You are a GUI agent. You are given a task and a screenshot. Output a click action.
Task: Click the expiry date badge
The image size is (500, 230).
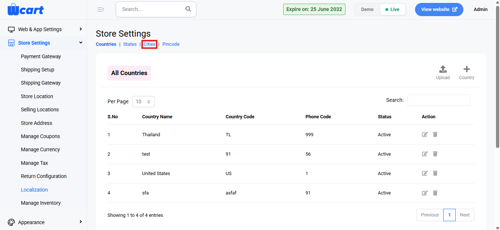coord(314,10)
